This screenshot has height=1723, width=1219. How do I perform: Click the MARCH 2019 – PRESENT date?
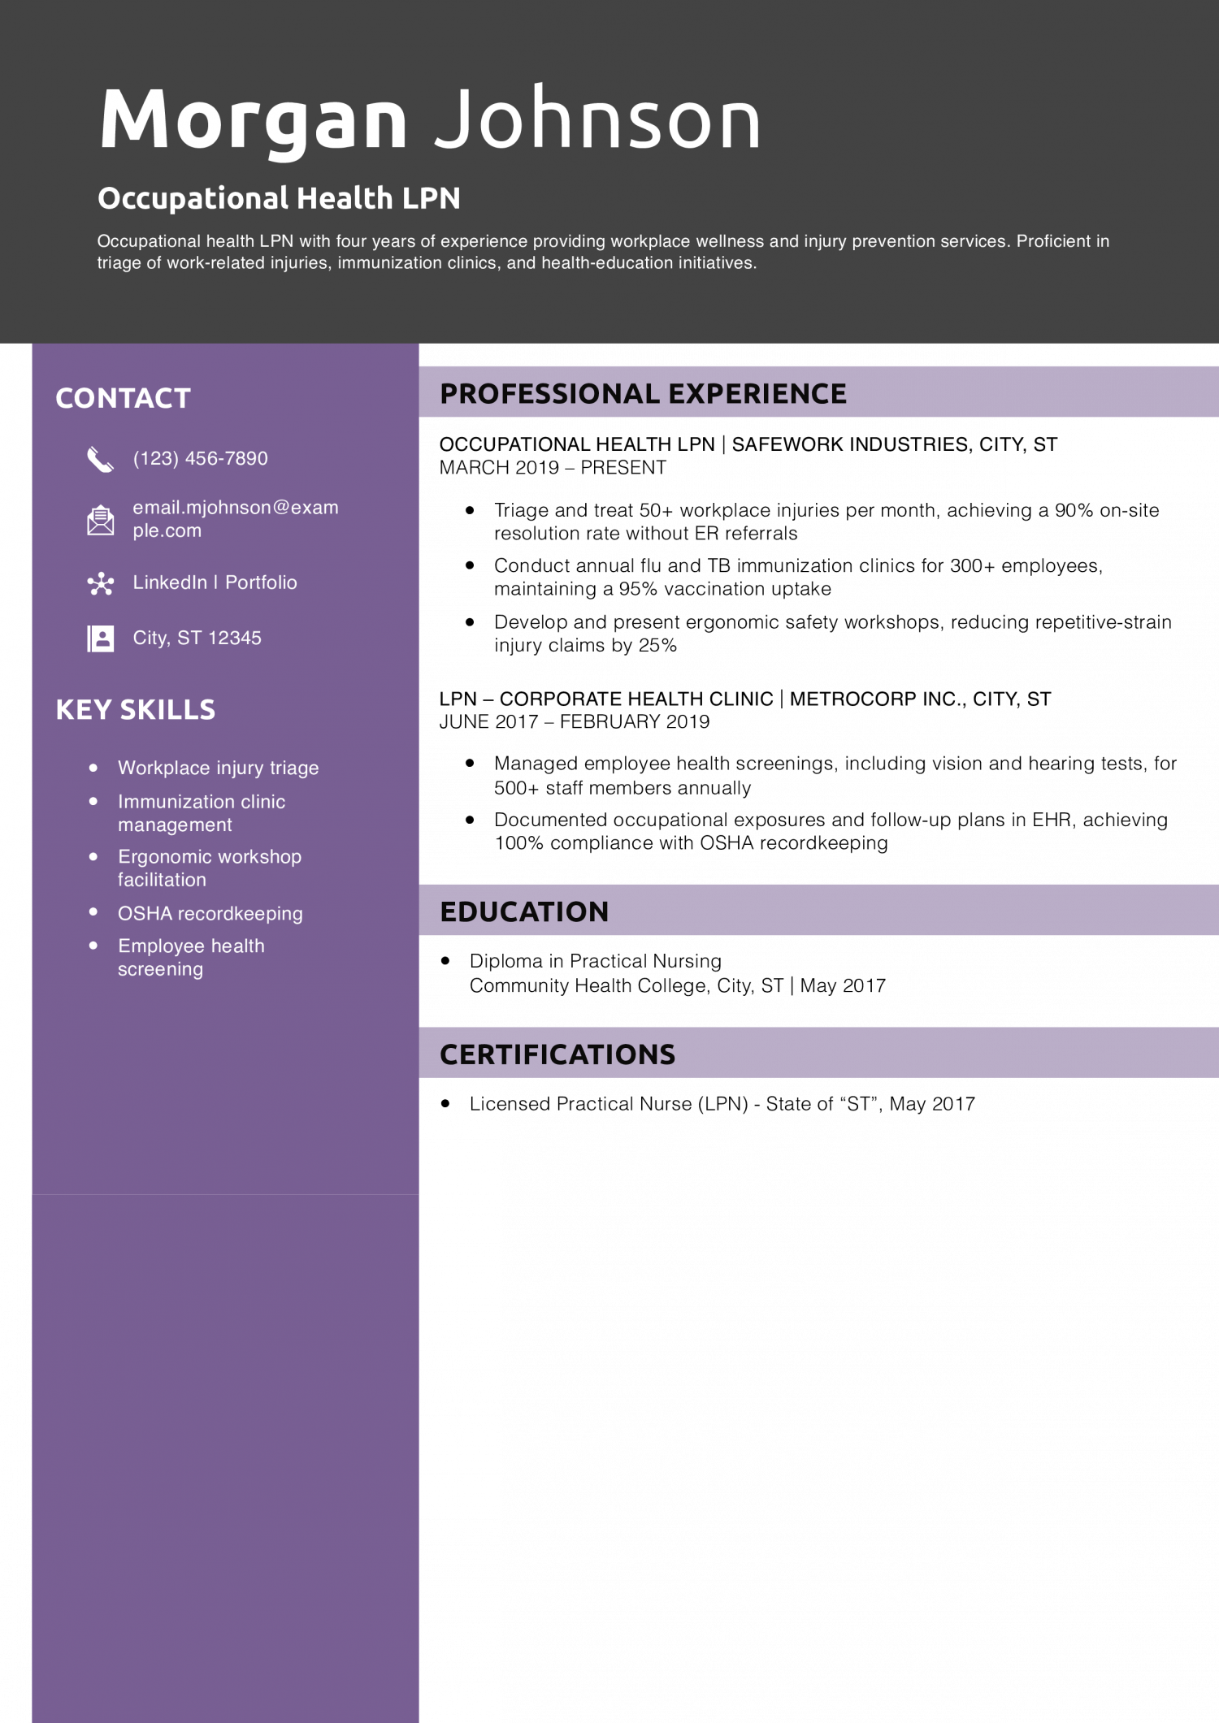coord(553,468)
